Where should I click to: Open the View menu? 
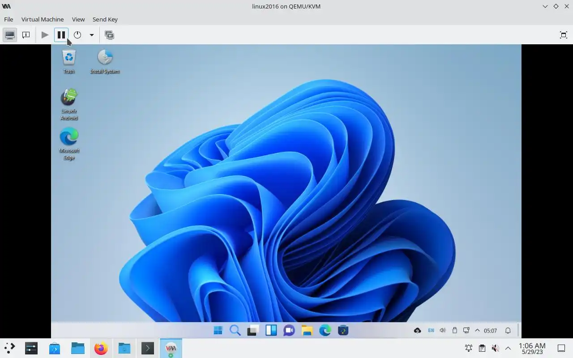click(78, 19)
